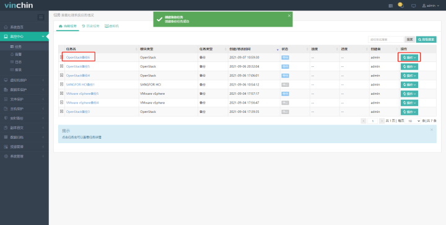Open OpenStack backup 5 task link

(78, 66)
